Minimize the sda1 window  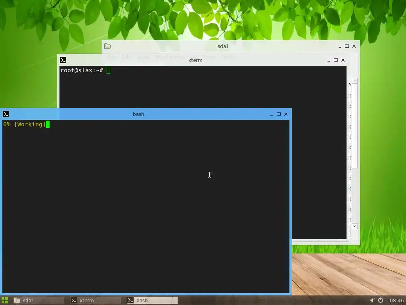(x=340, y=47)
